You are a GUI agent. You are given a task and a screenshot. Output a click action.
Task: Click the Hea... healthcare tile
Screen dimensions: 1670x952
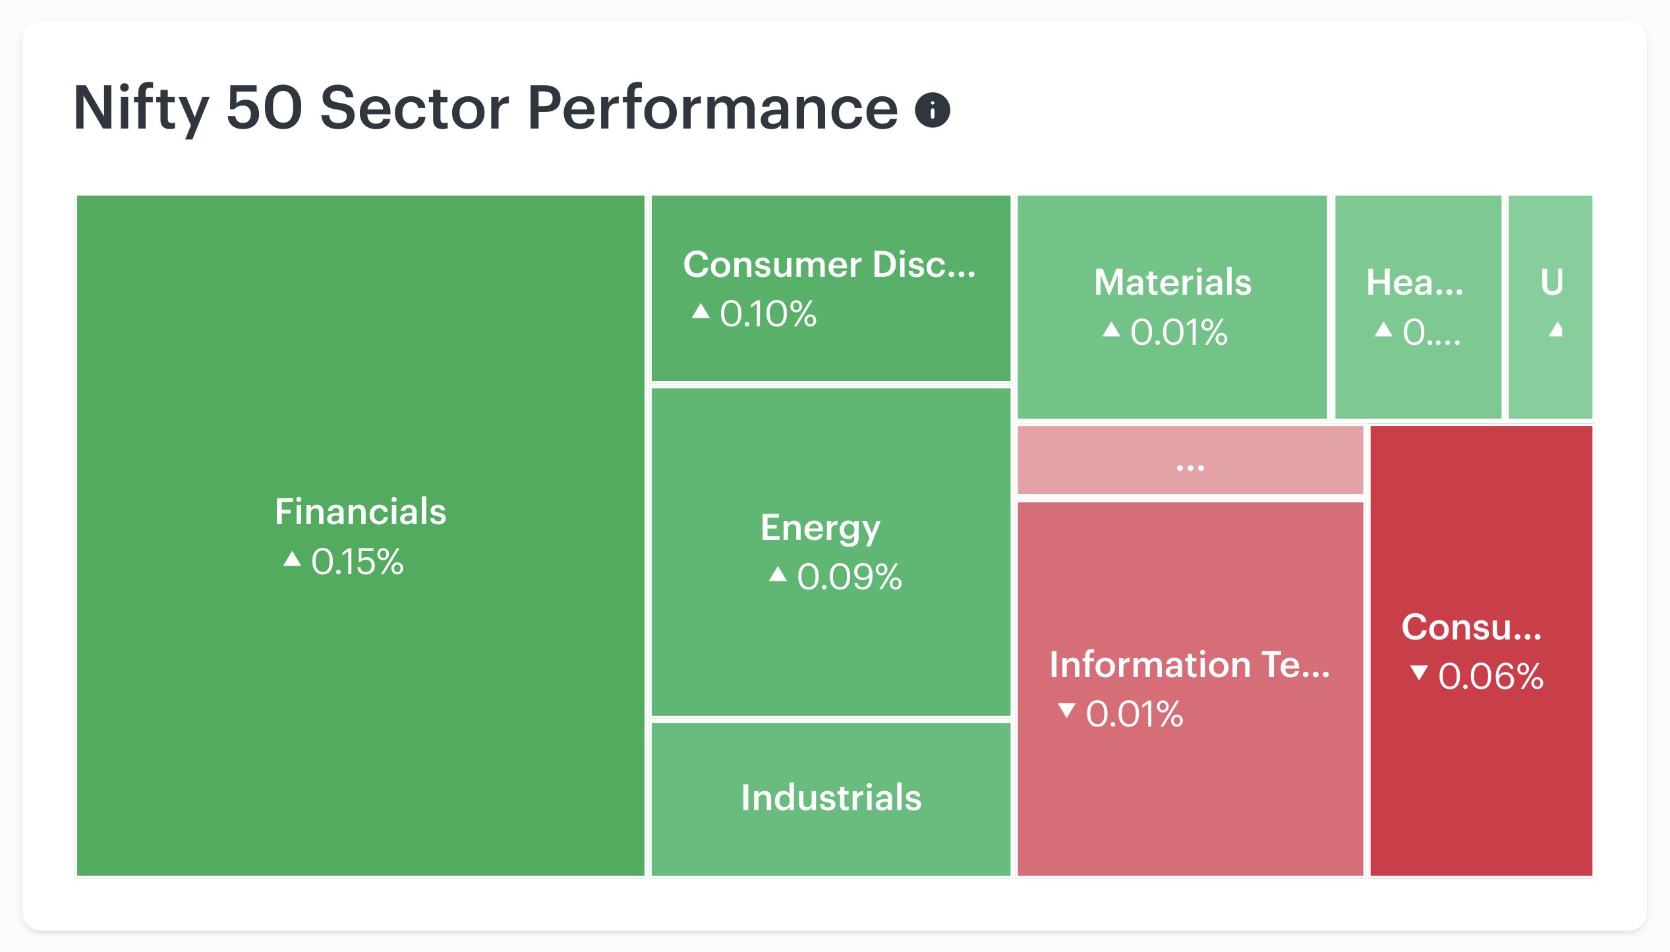tap(1418, 307)
